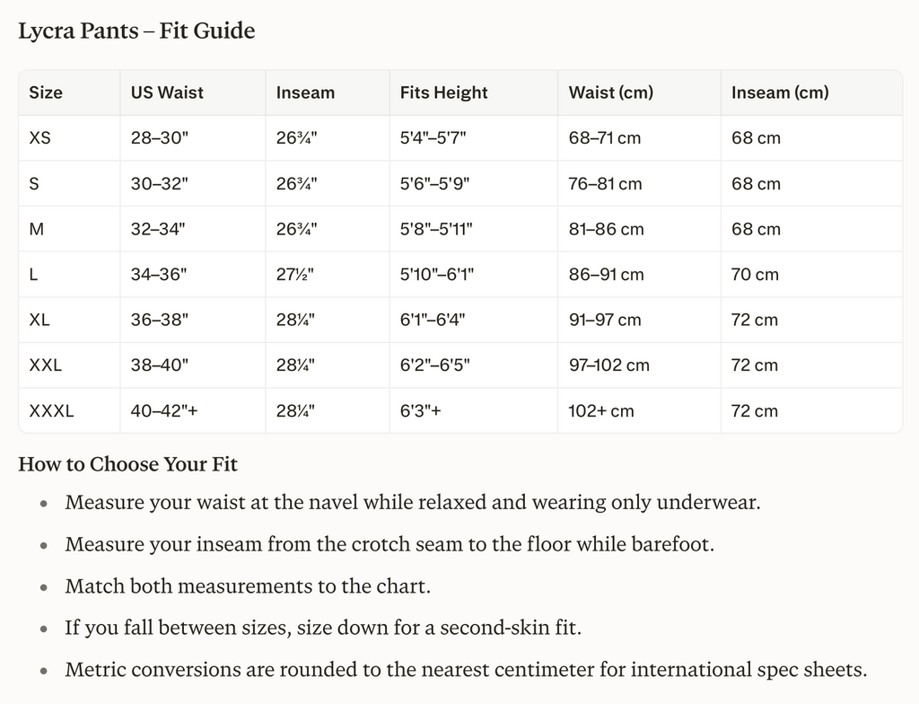The image size is (919, 704).
Task: Select the size down for second-skin fit bullet
Action: pos(323,628)
